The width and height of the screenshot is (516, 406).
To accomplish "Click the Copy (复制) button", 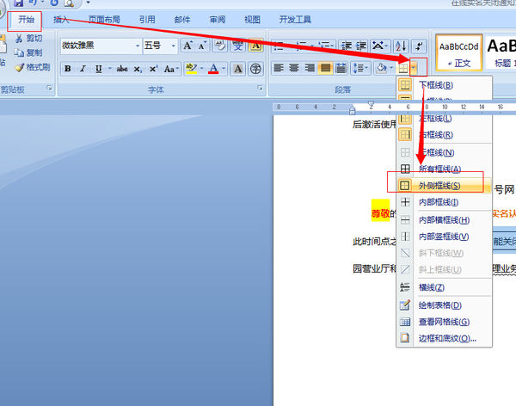I will tap(28, 52).
